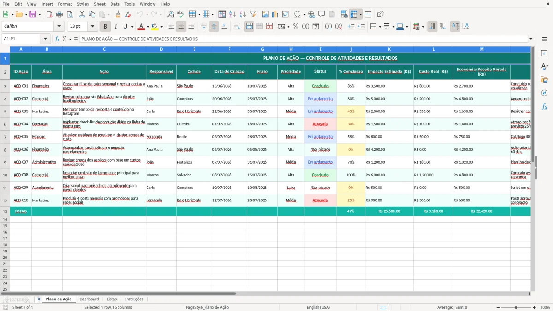
Task: Click the formula input line
Action: pos(304,39)
